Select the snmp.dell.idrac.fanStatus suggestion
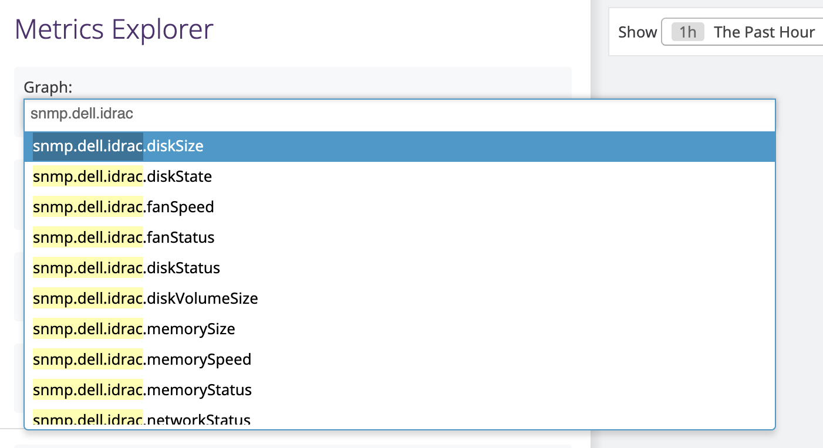This screenshot has width=823, height=448. point(399,237)
